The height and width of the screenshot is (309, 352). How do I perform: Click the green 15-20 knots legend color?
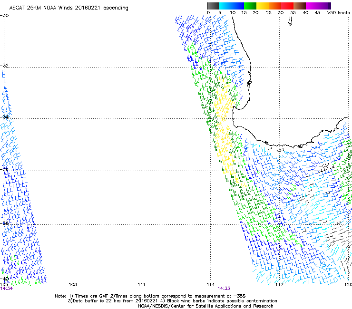click(x=250, y=6)
